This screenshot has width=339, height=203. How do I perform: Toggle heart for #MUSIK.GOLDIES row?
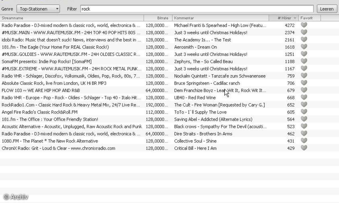click(304, 54)
